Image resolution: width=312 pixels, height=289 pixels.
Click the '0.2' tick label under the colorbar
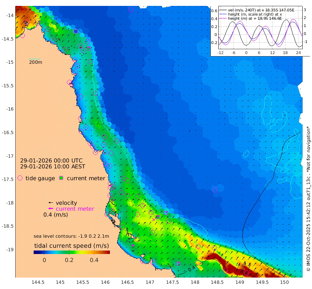tap(69, 260)
